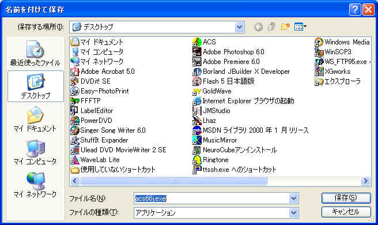378x225 pixels.
Task: Click the Singer Song Writer 6.0 icon
Action: tap(75, 130)
